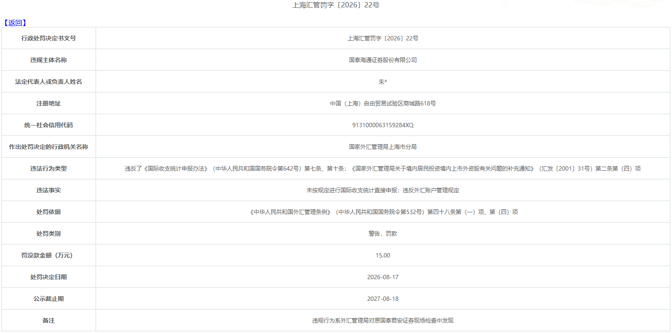Click the 处罚依据 row label

[x=49, y=212]
